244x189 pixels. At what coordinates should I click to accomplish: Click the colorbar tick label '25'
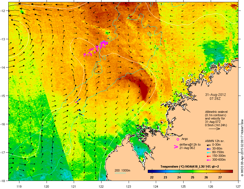click(x=193, y=177)
